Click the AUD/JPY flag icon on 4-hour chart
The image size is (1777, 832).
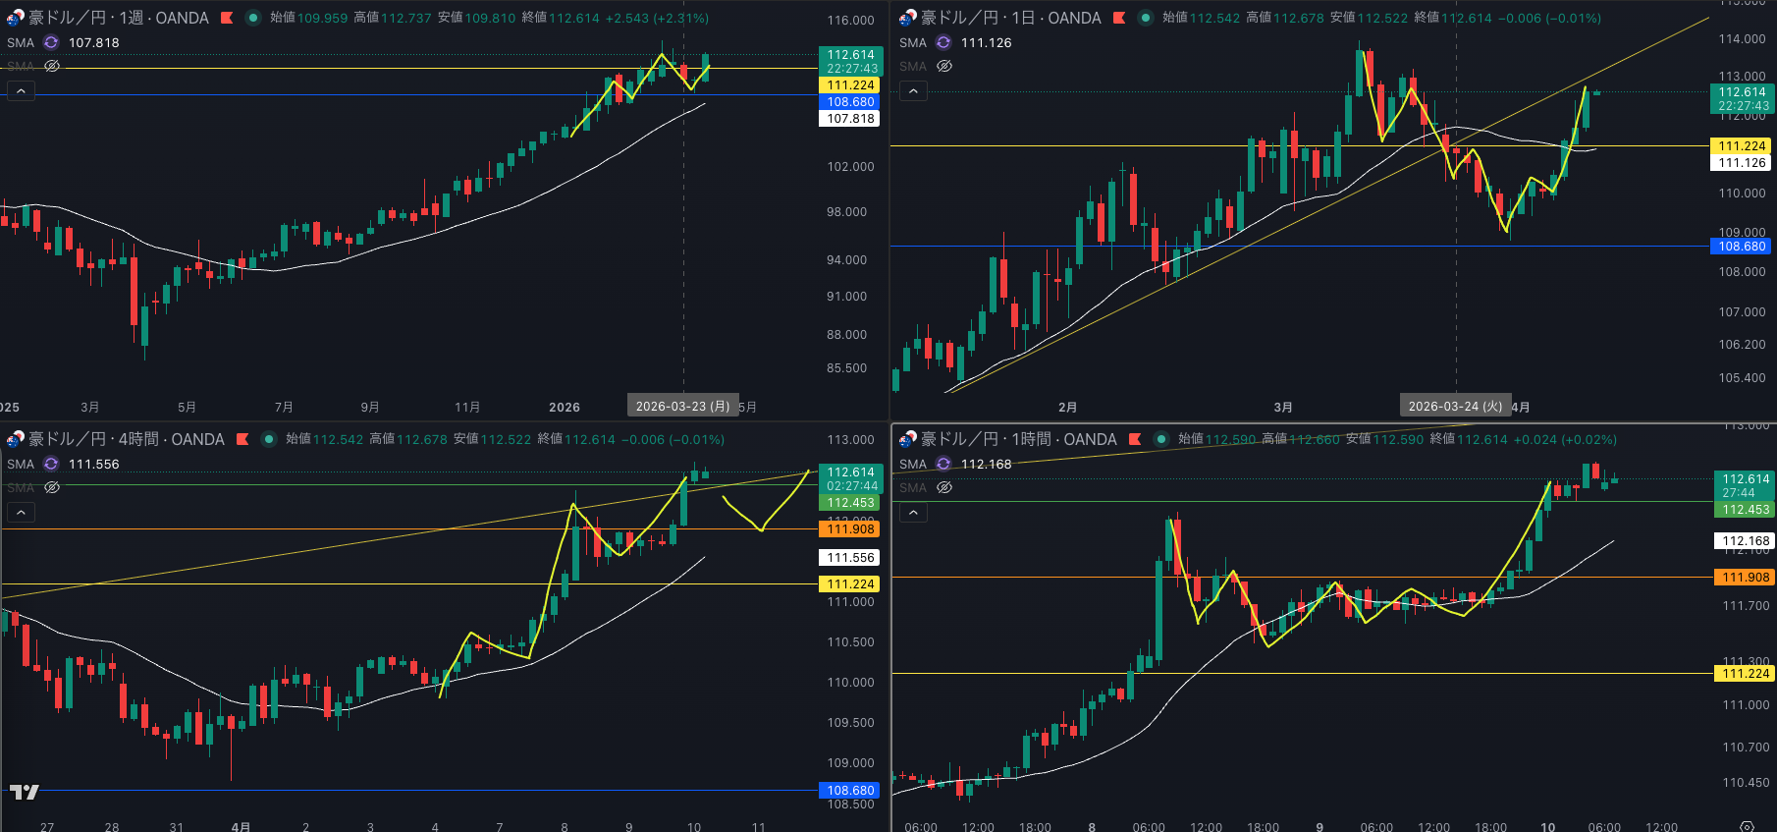click(15, 439)
